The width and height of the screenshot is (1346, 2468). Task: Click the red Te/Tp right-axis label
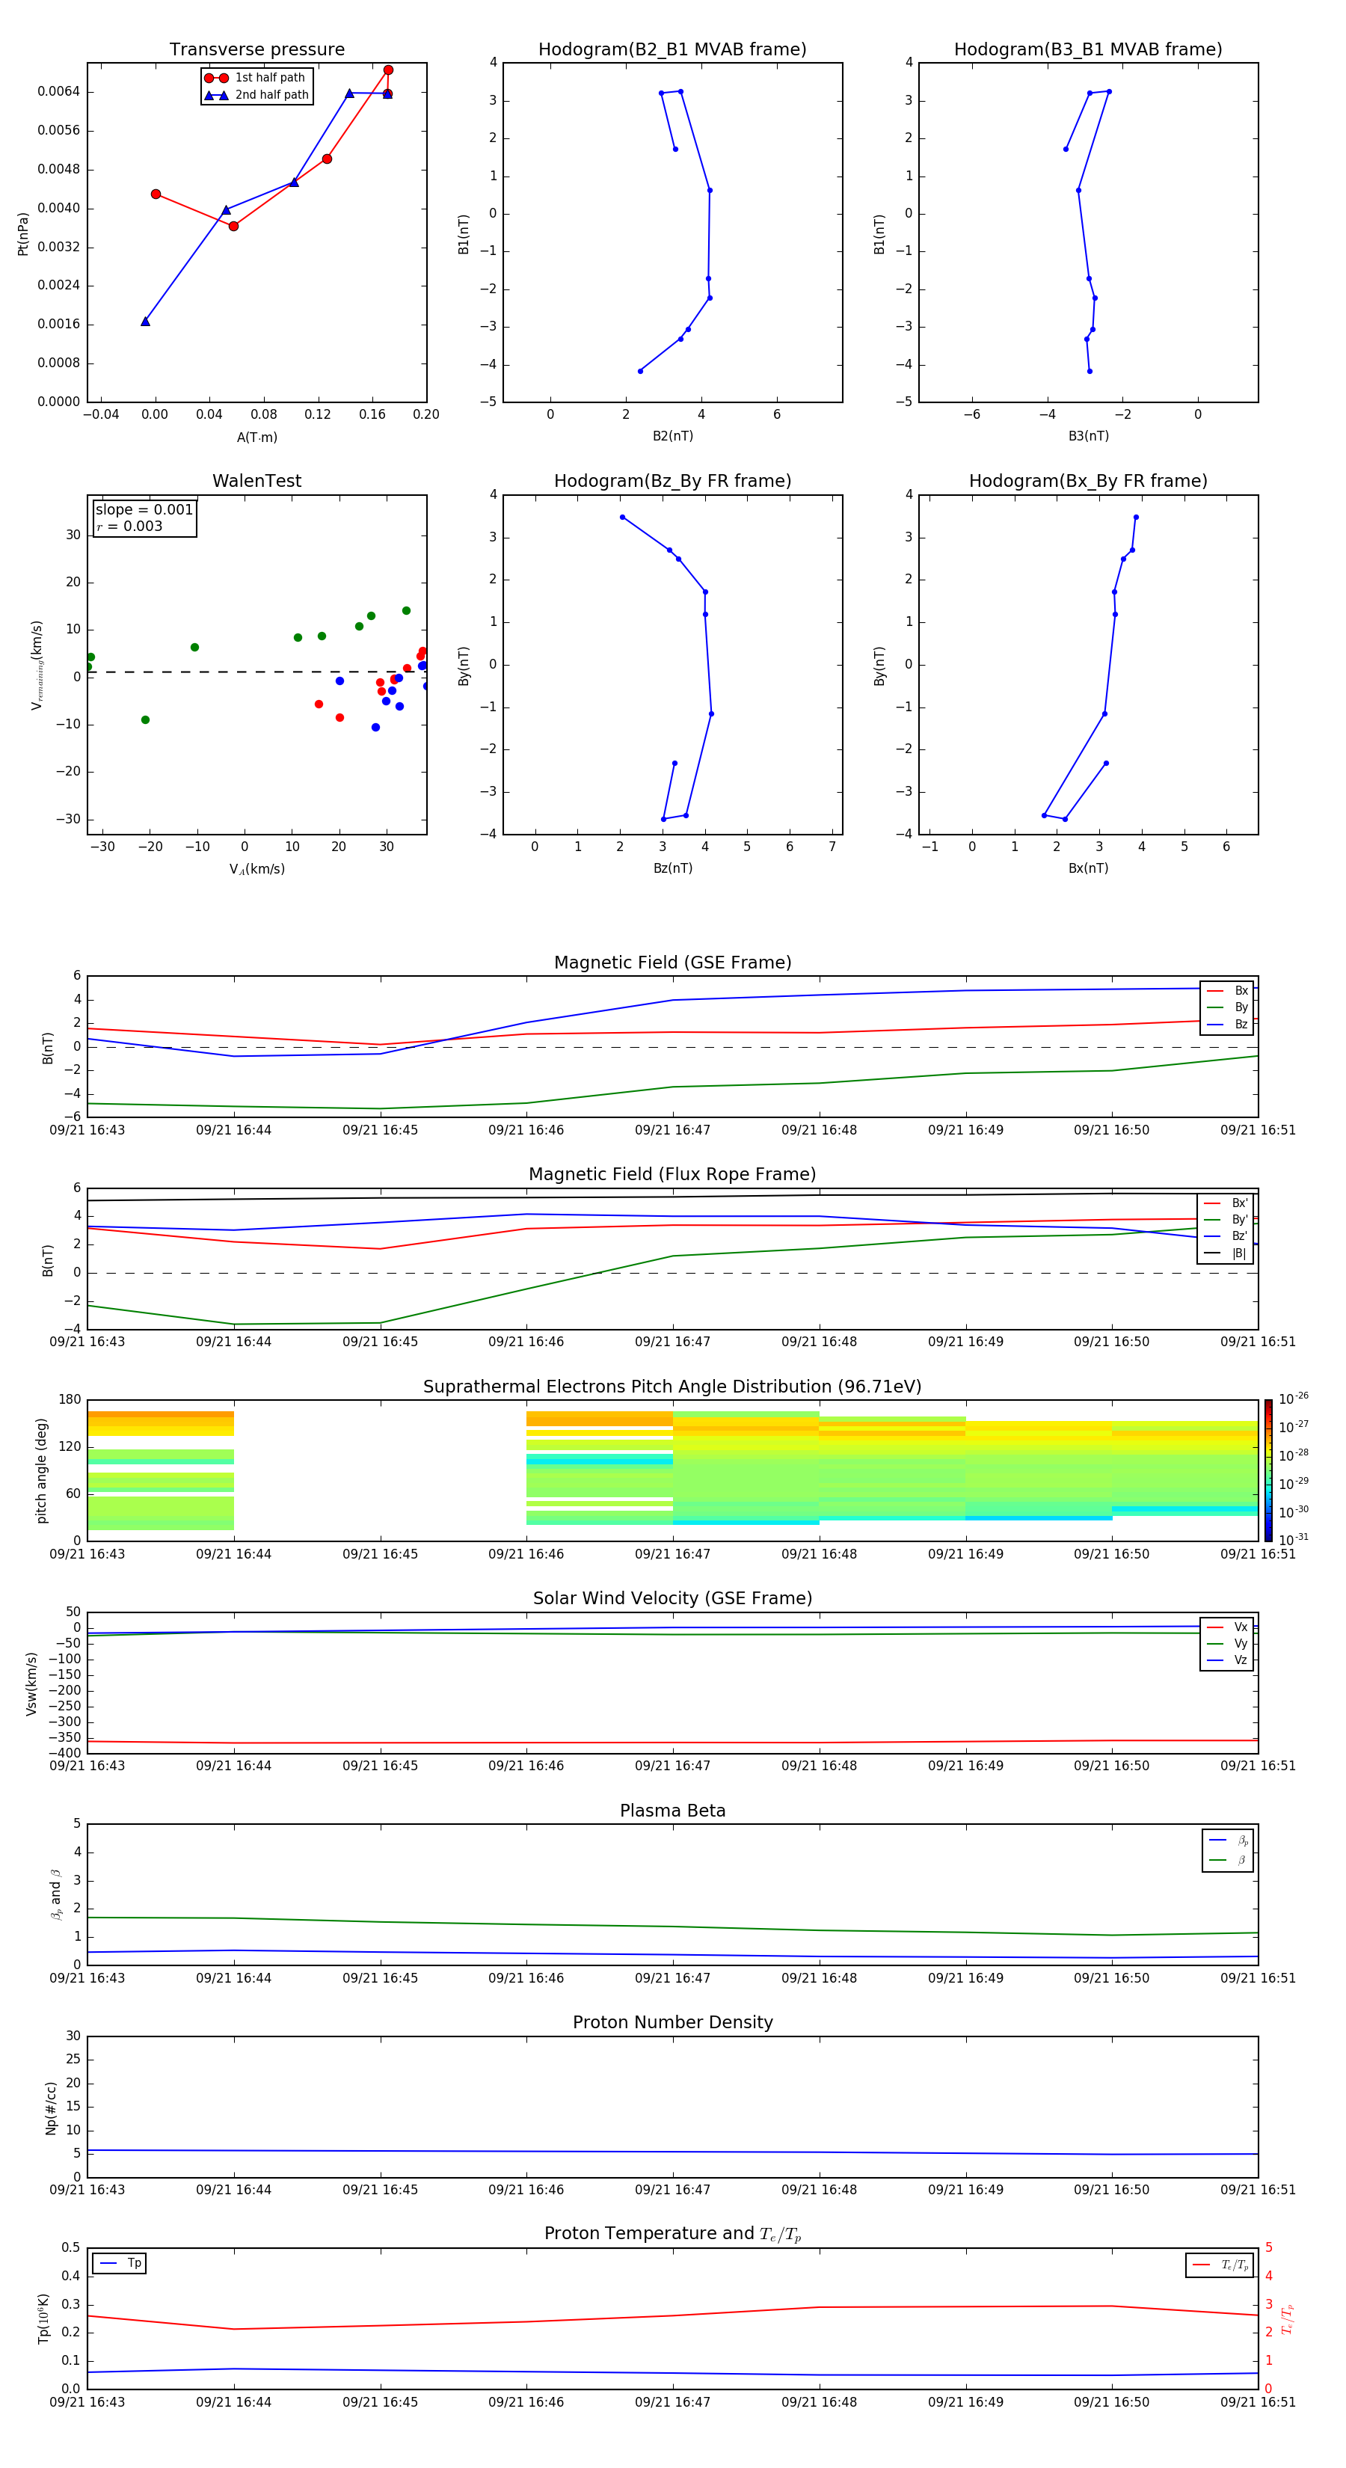(x=1287, y=2318)
